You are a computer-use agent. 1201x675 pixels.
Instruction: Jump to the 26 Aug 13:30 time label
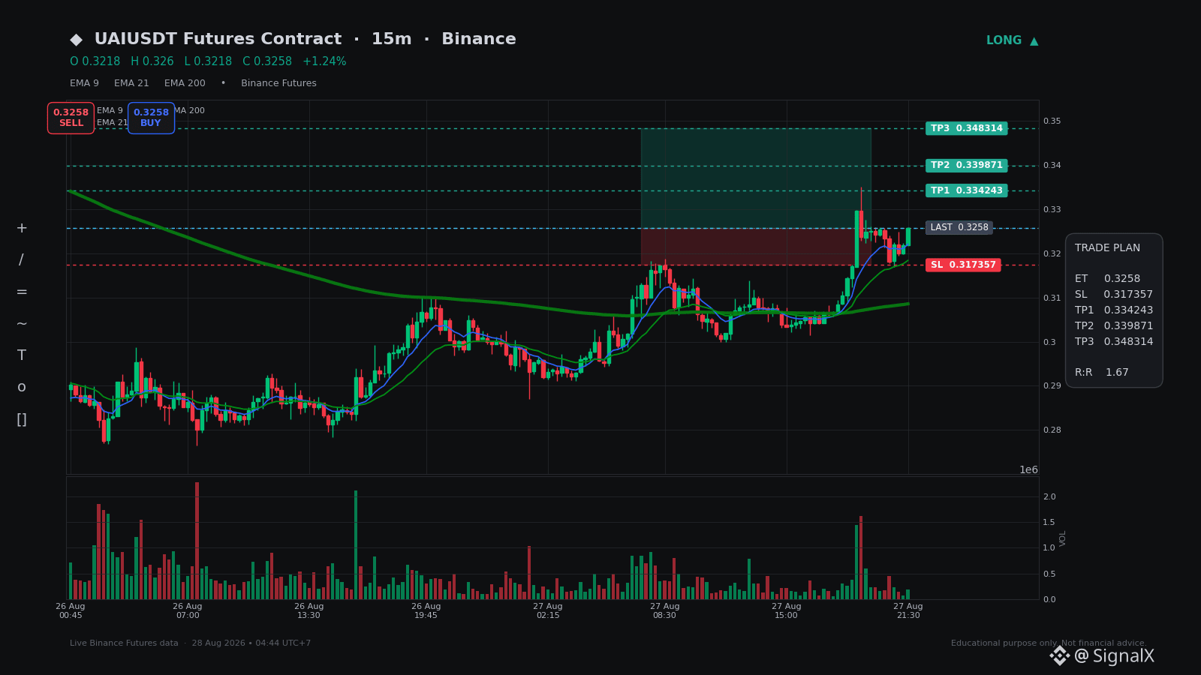tap(309, 610)
